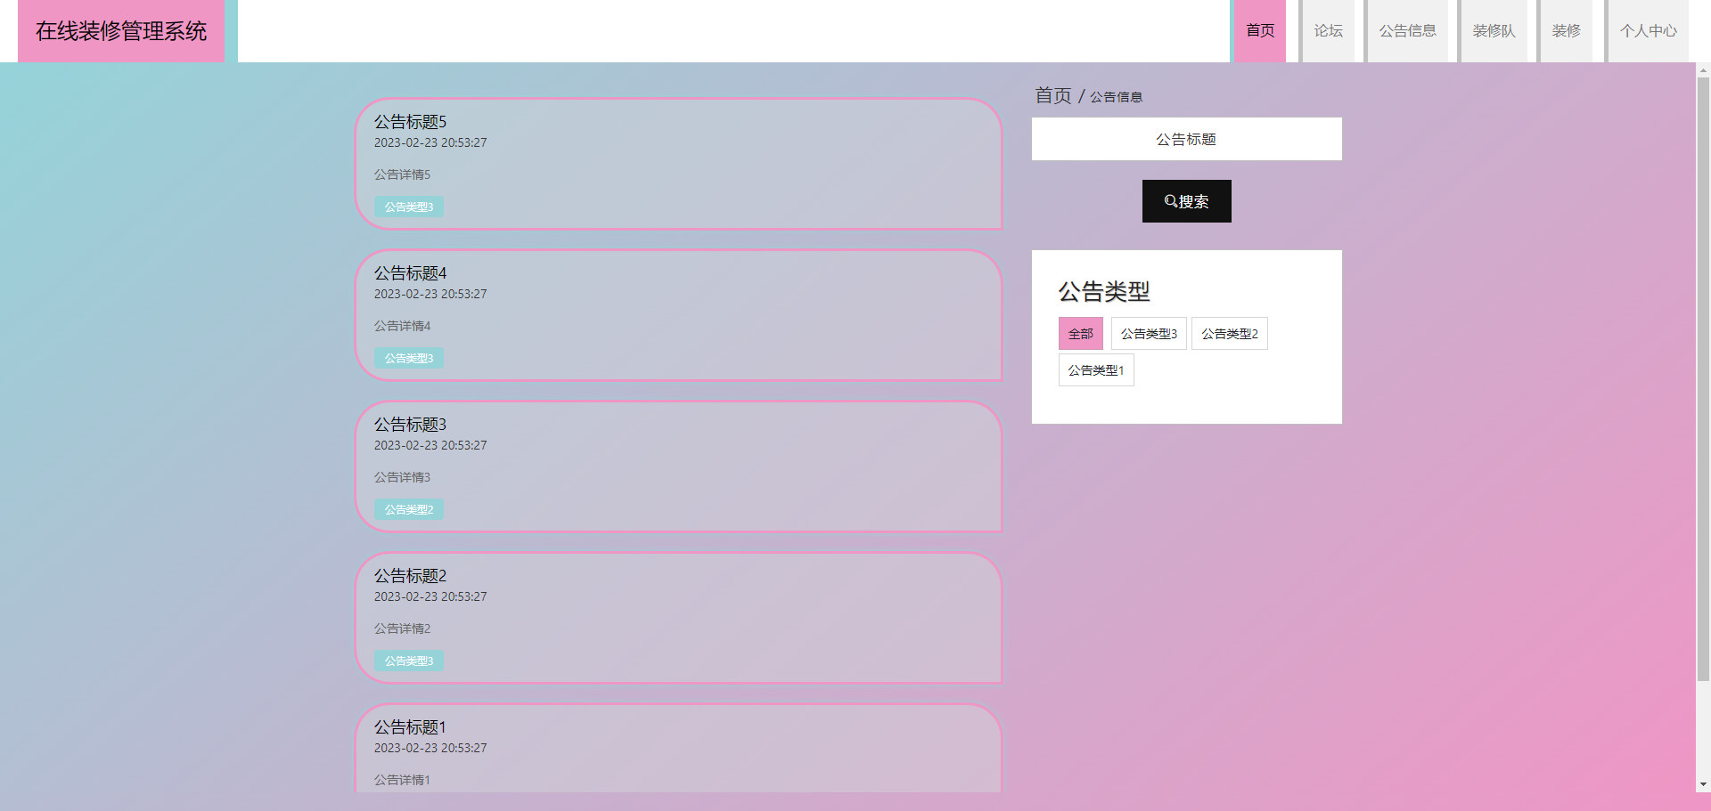Click the 公告类型3 tag on 公告标题2 card
1711x811 pixels.
(409, 661)
